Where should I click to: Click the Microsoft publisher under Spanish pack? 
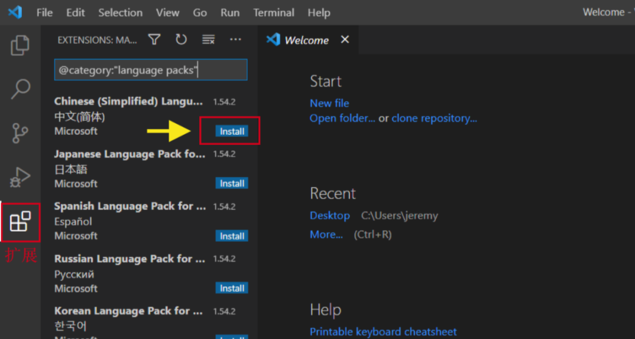pyautogui.click(x=76, y=236)
